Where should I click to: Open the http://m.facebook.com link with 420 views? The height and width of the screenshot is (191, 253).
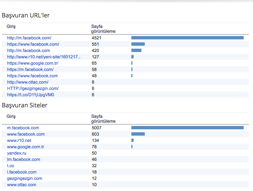point(28,51)
